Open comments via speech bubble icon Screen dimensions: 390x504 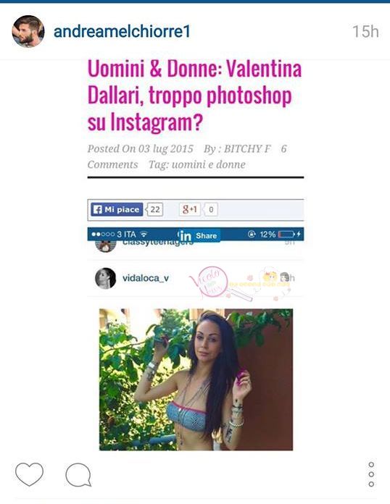[x=78, y=475]
